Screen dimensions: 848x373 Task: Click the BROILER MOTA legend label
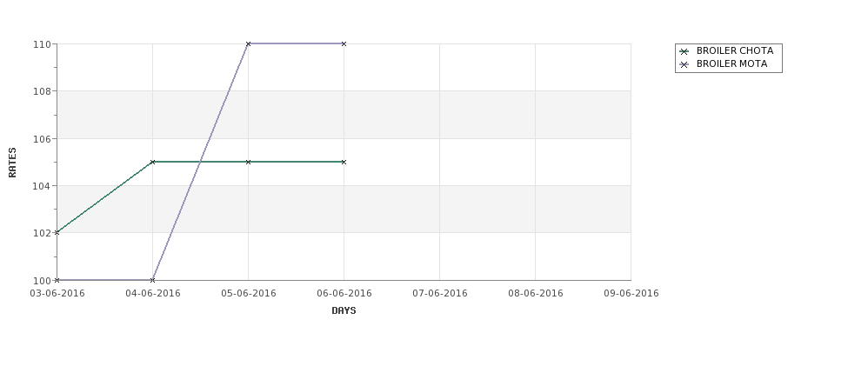tap(731, 63)
